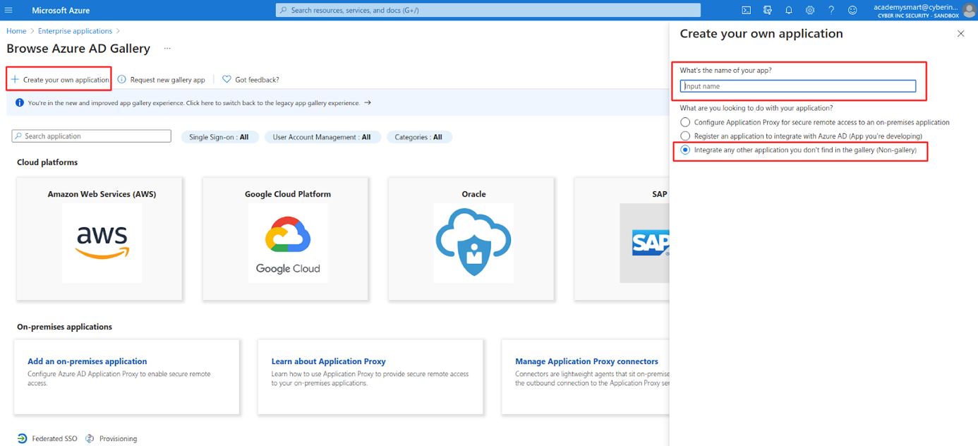Click the Oracle cloud shield logo
The height and width of the screenshot is (446, 978).
(473, 243)
